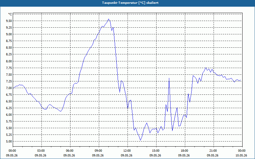Select the 8,50 y-axis label
This screenshot has width=255, height=159.
coord(9,48)
